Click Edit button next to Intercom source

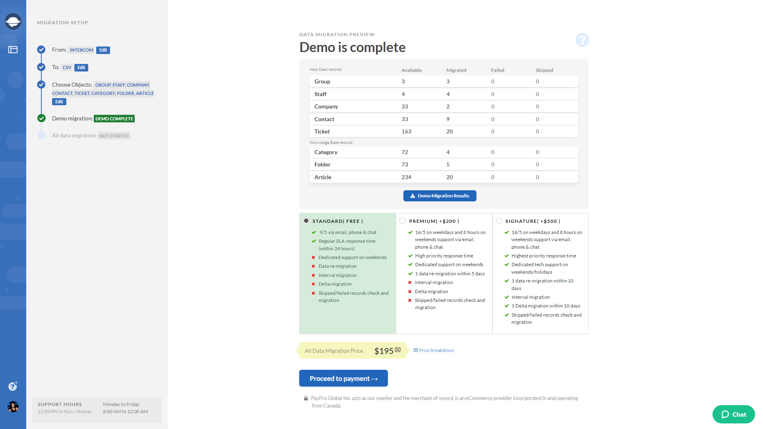(x=103, y=50)
